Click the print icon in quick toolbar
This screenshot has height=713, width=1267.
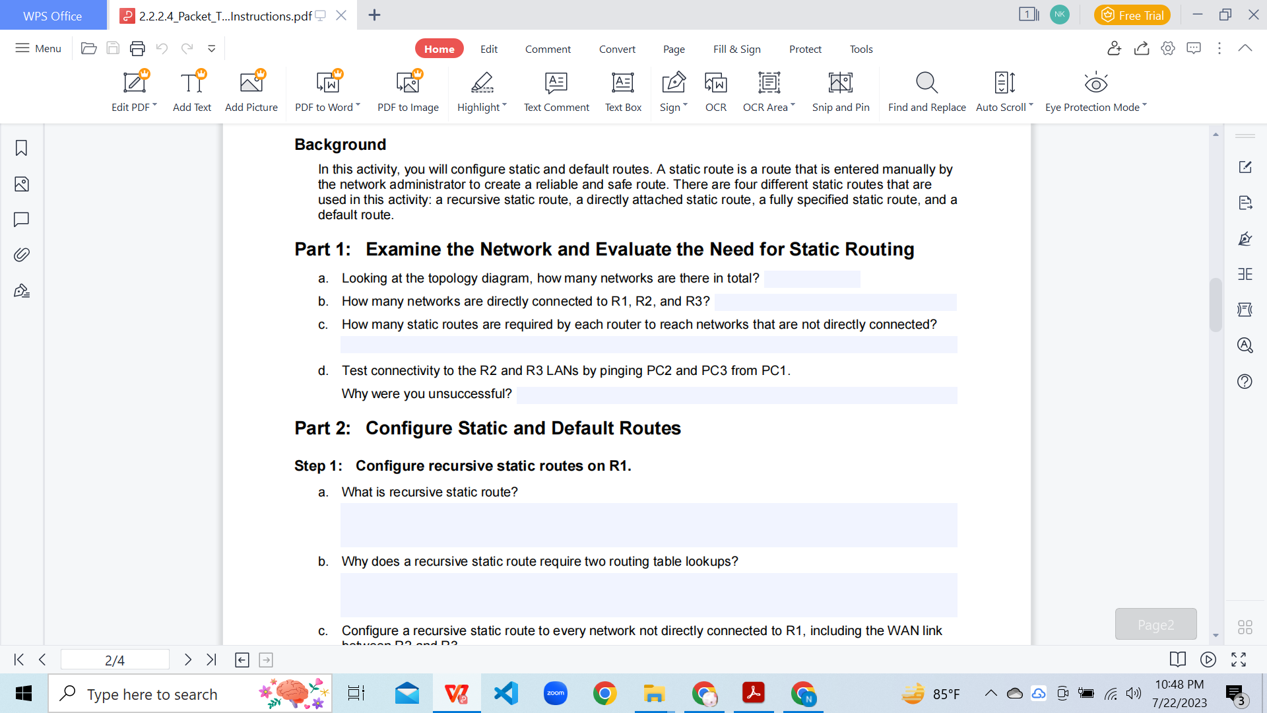[137, 48]
